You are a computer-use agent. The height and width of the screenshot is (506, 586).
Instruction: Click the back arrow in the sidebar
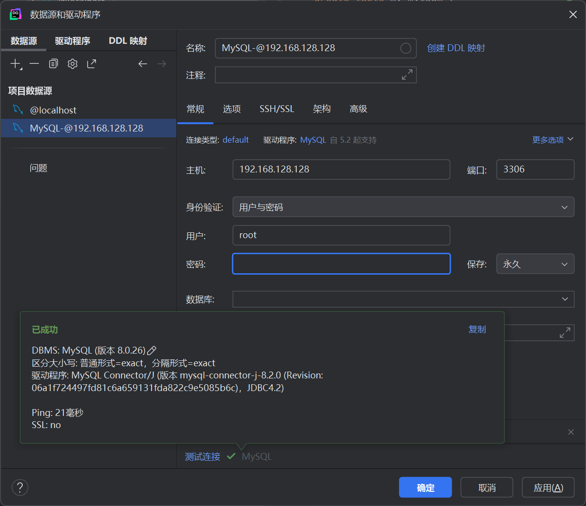(143, 64)
